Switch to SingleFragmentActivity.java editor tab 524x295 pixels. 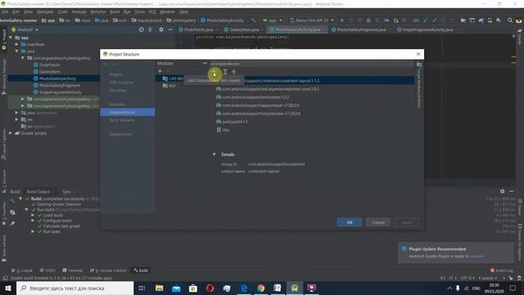427,29
